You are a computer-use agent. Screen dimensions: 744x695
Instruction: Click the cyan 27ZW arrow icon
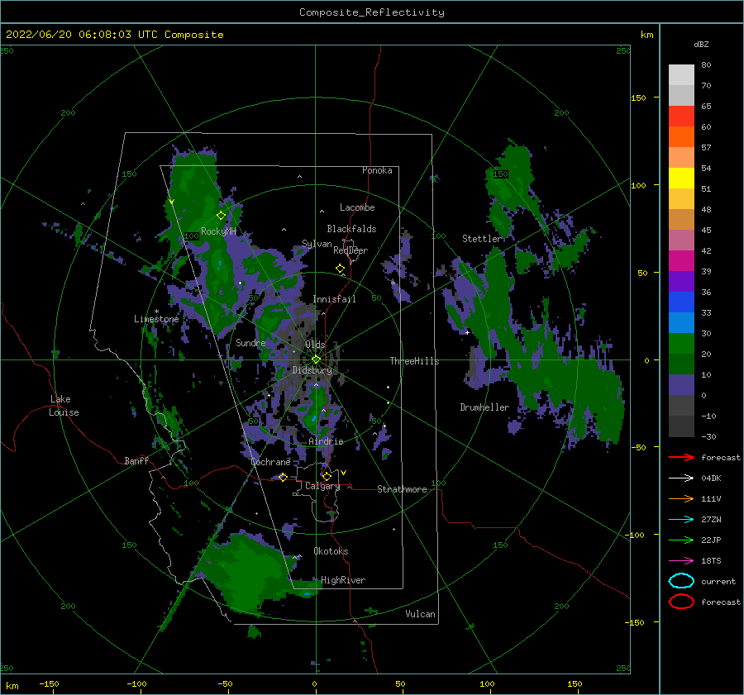point(681,520)
